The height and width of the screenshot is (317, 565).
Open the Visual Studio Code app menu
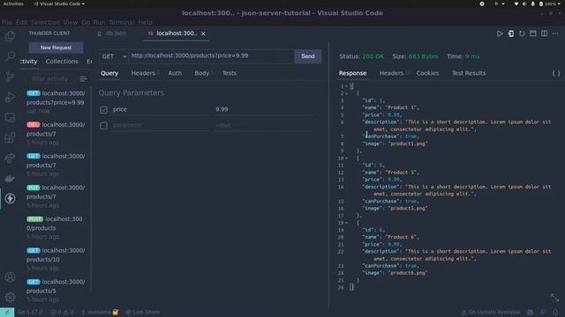pos(59,4)
